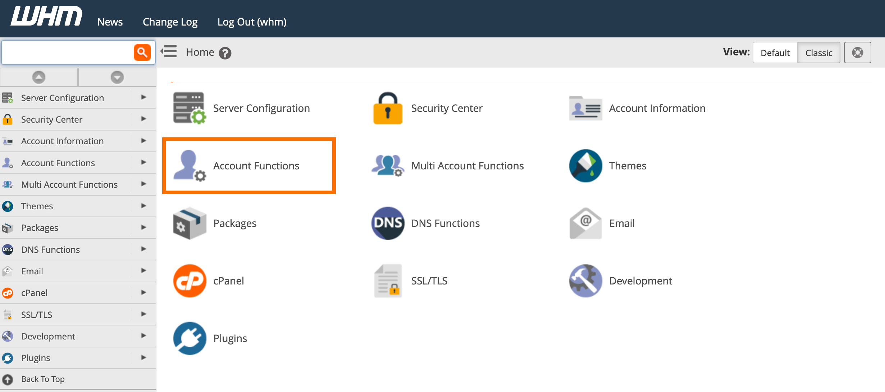The height and width of the screenshot is (392, 885).
Task: Open the Plugins plug icon
Action: tap(190, 338)
